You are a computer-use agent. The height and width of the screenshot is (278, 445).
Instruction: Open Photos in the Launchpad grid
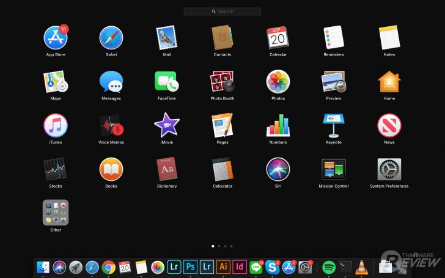point(278,82)
